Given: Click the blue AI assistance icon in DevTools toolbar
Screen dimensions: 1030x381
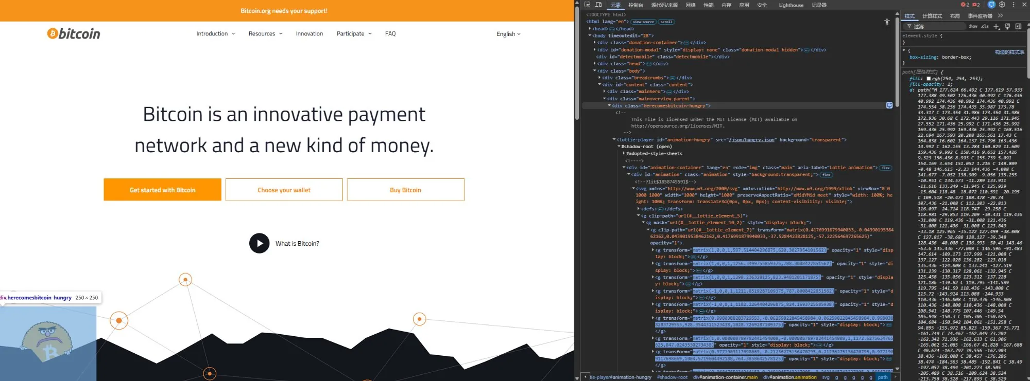Looking at the screenshot, I should (991, 5).
